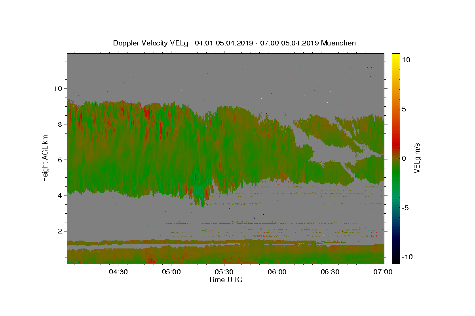Click the height tick label '10'
This screenshot has width=475, height=316.
pos(57,88)
